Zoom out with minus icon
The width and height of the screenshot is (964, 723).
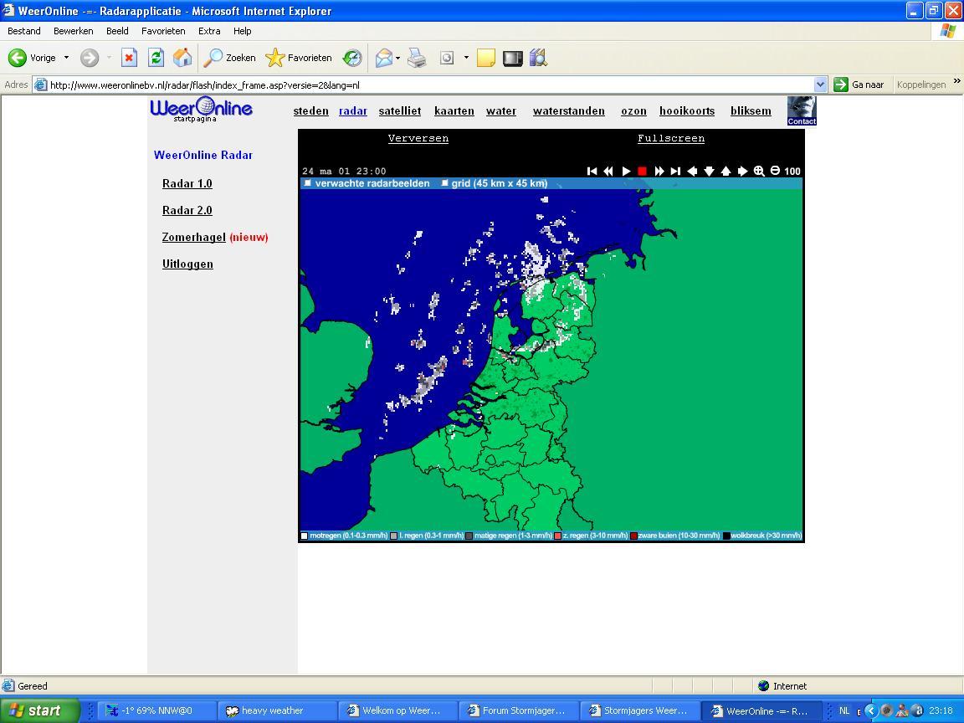click(x=775, y=171)
